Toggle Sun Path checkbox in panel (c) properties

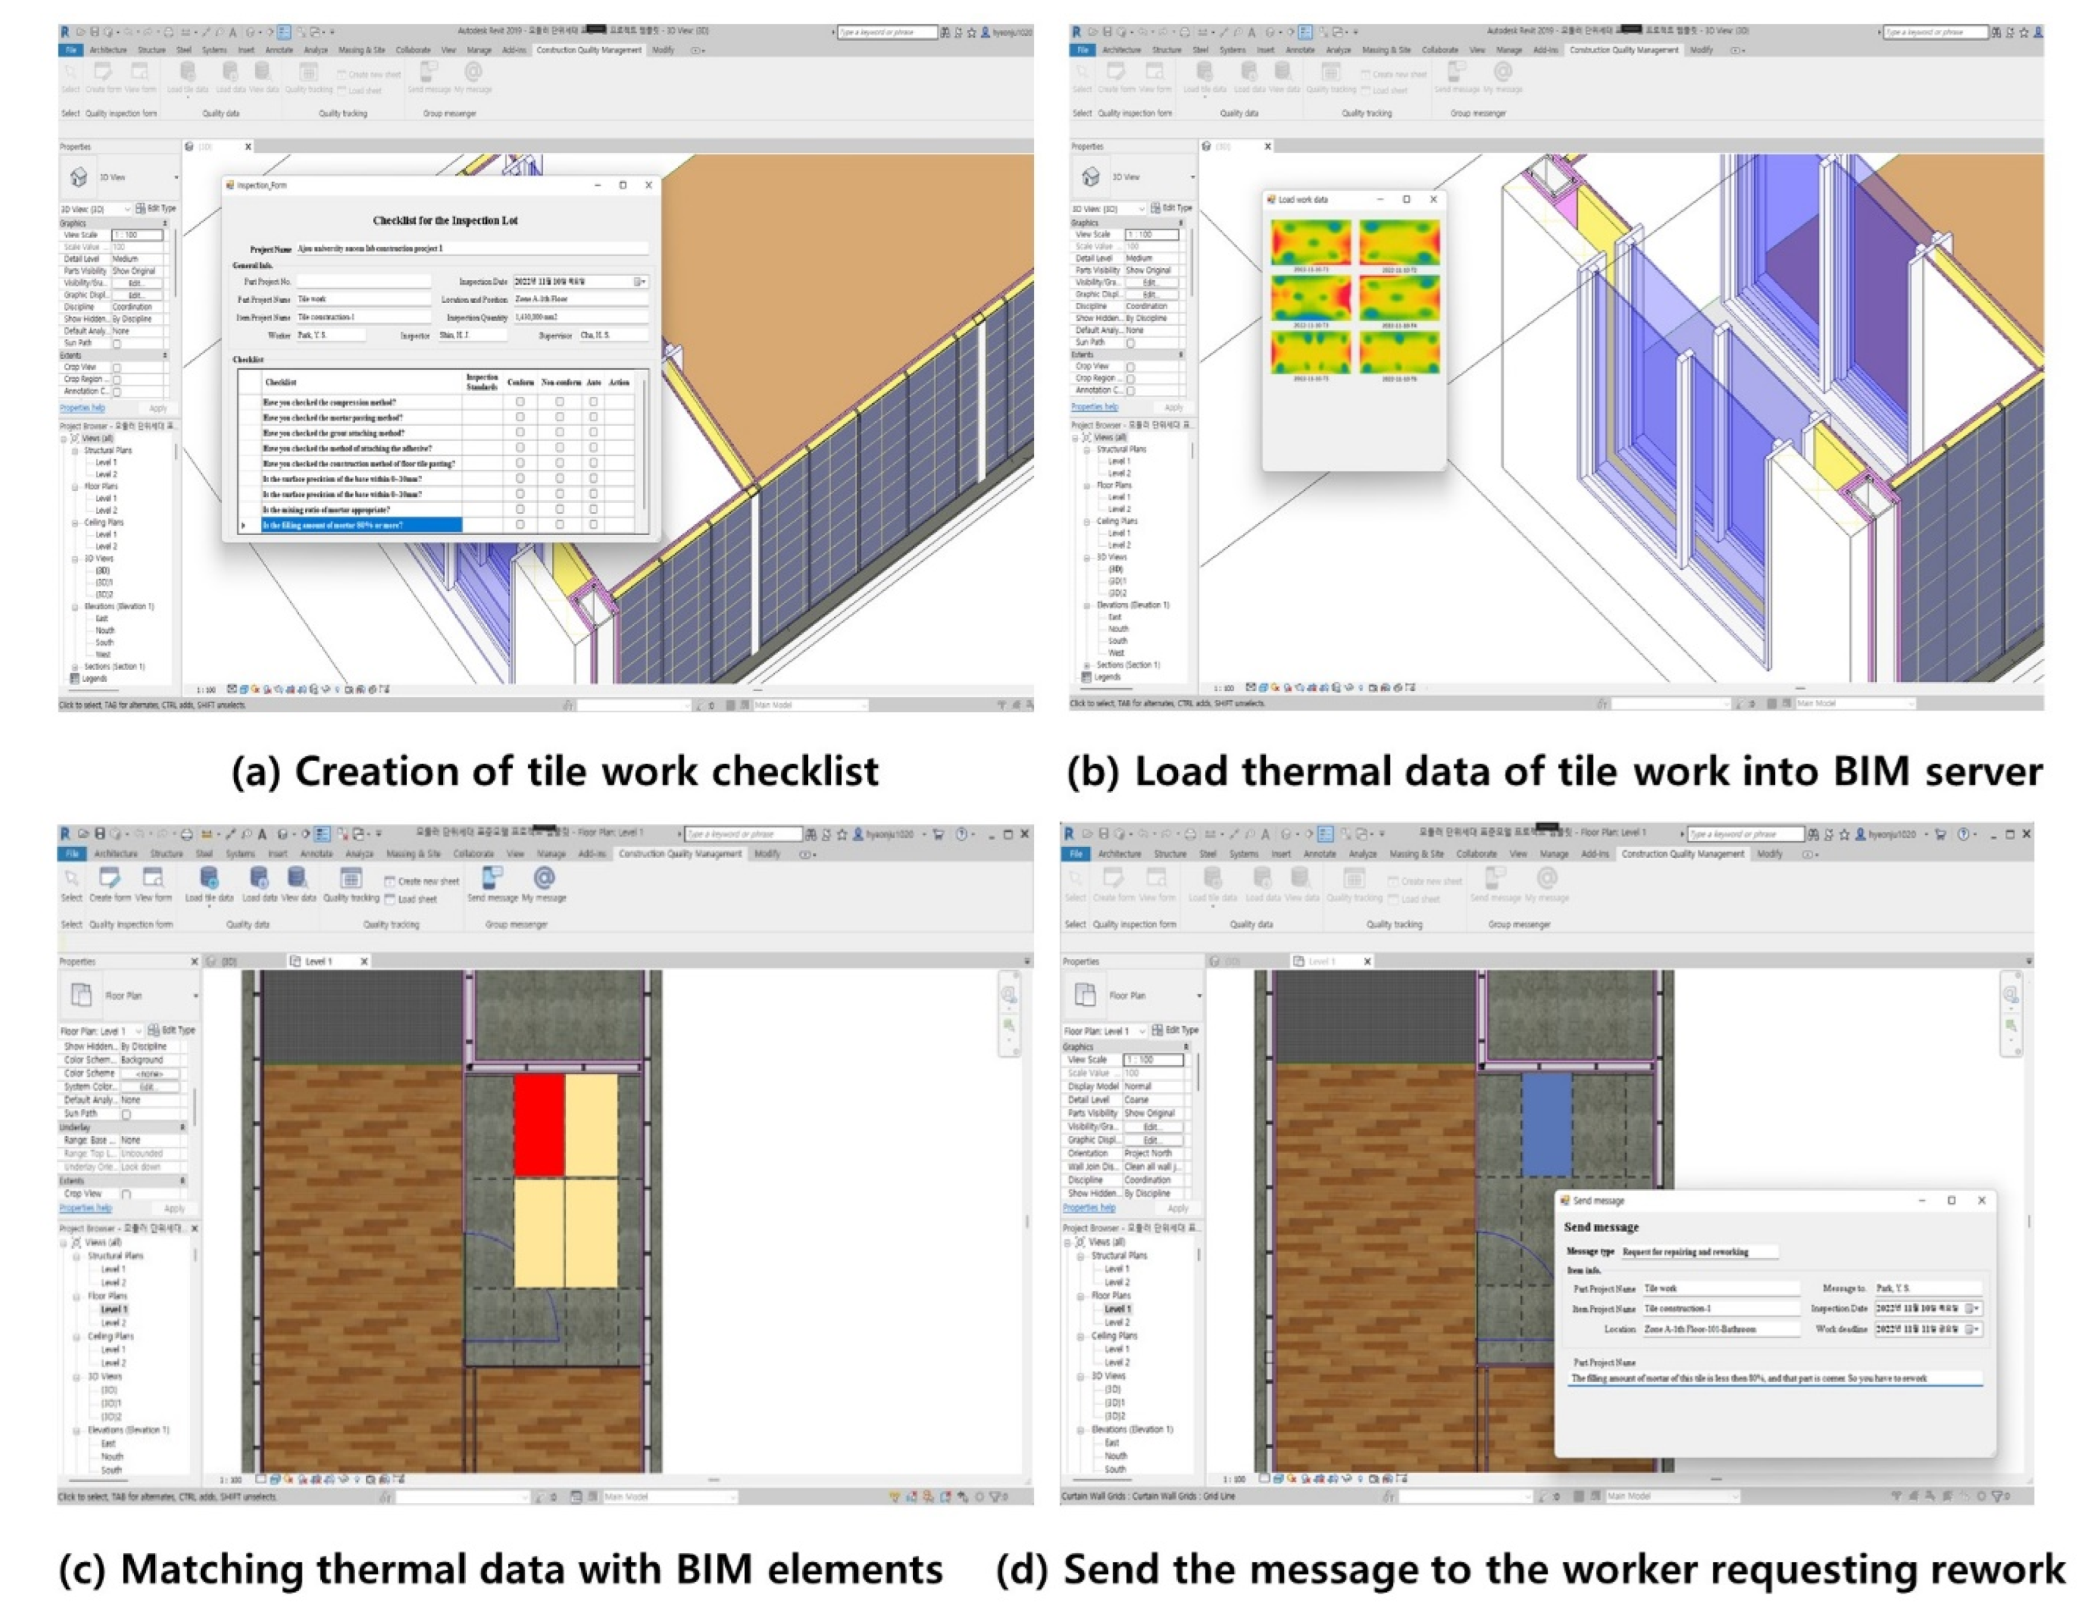[x=126, y=1114]
